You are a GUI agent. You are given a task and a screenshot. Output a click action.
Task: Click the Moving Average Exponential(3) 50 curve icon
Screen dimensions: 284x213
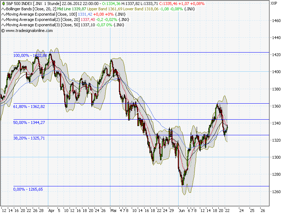point(3,25)
